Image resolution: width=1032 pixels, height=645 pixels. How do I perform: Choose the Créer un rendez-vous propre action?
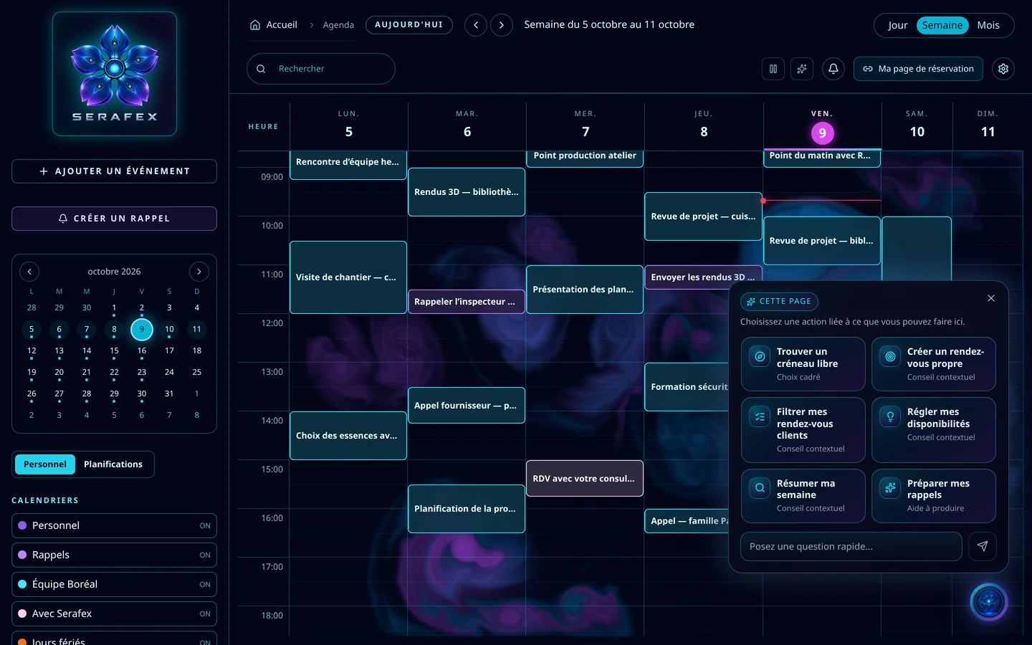coord(934,364)
